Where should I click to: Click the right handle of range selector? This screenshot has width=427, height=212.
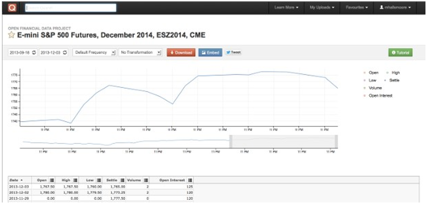[x=336, y=141]
